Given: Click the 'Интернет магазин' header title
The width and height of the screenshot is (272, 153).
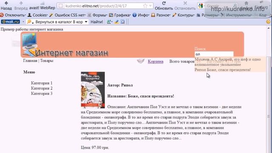Looking at the screenshot, I should (x=72, y=53).
